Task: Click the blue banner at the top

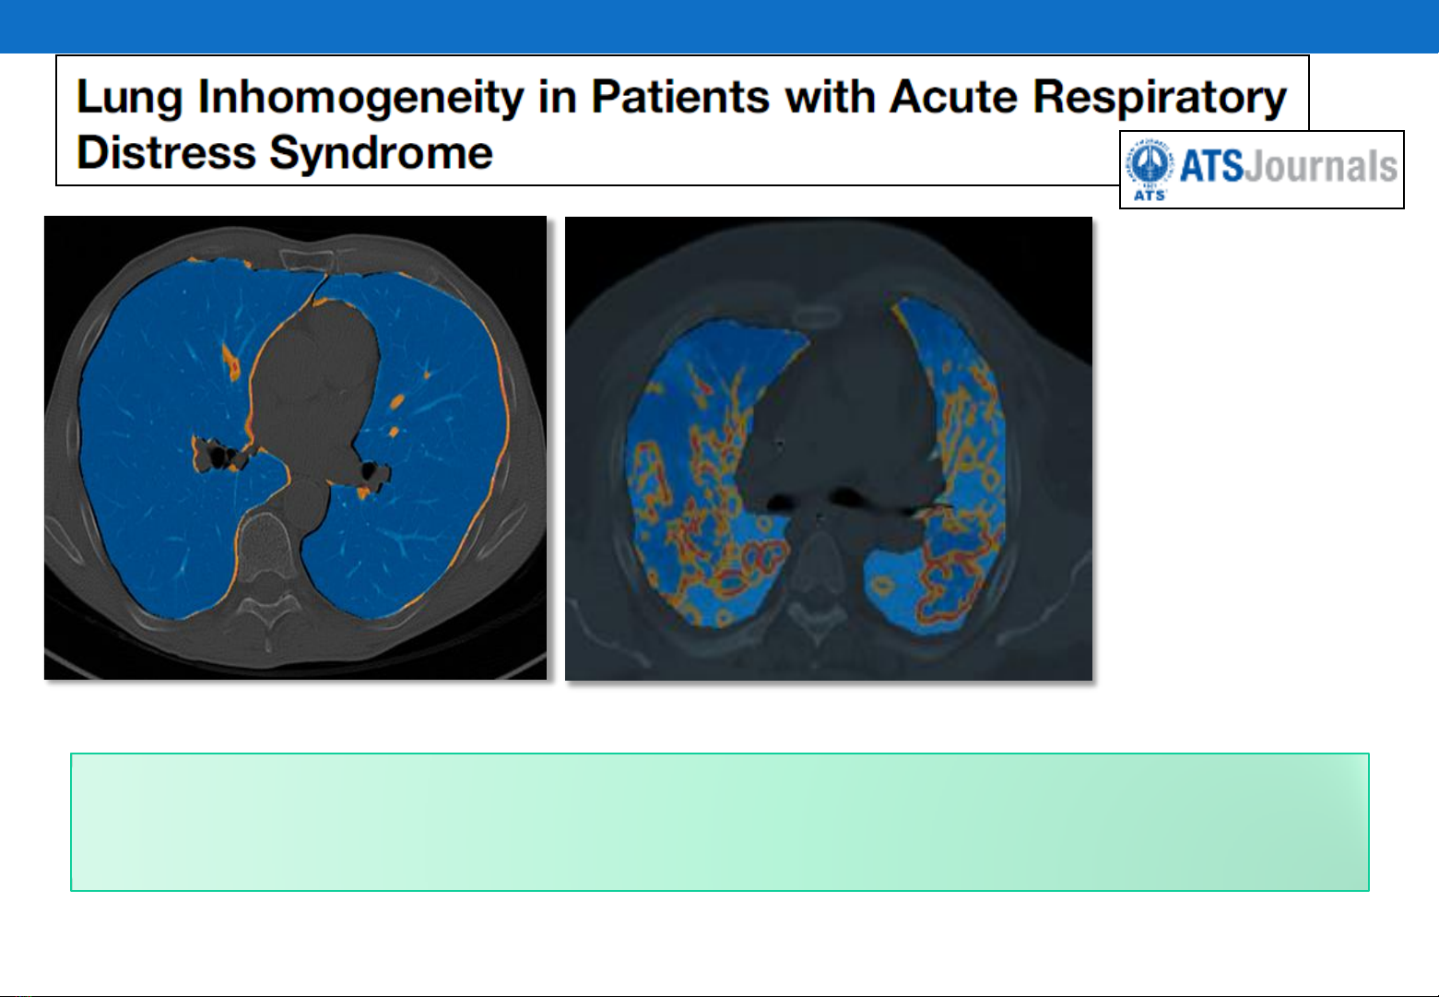Action: [x=719, y=26]
